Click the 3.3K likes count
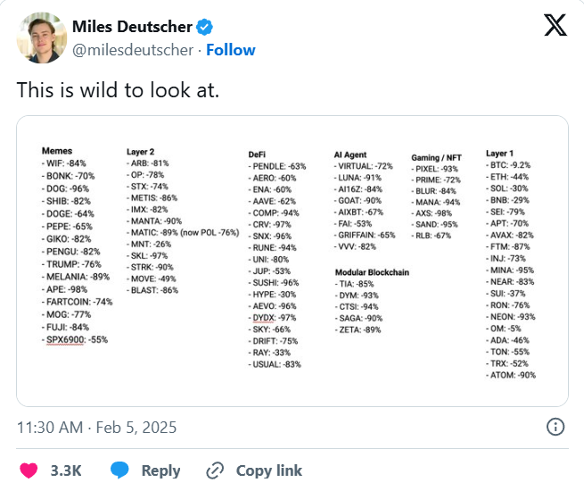The width and height of the screenshot is (584, 491). (66, 470)
